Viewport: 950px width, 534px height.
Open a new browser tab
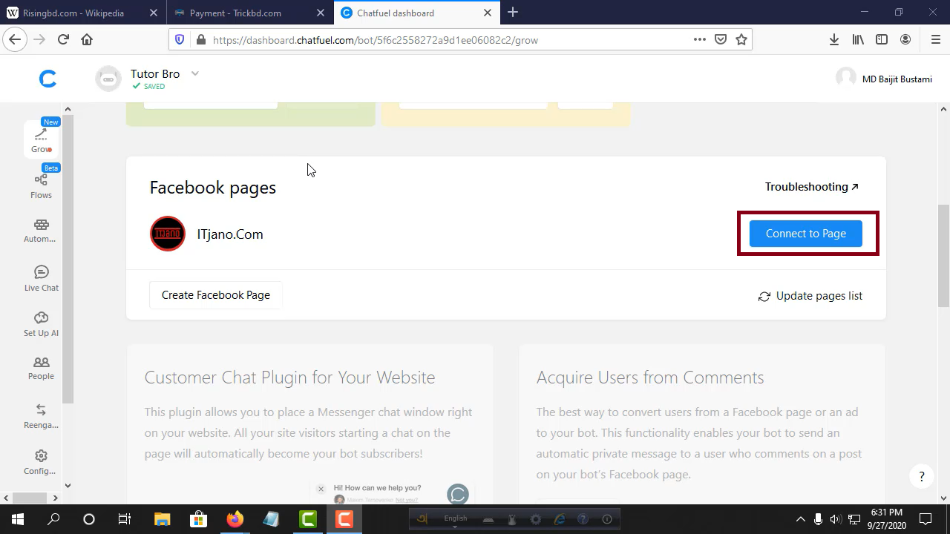tap(513, 12)
